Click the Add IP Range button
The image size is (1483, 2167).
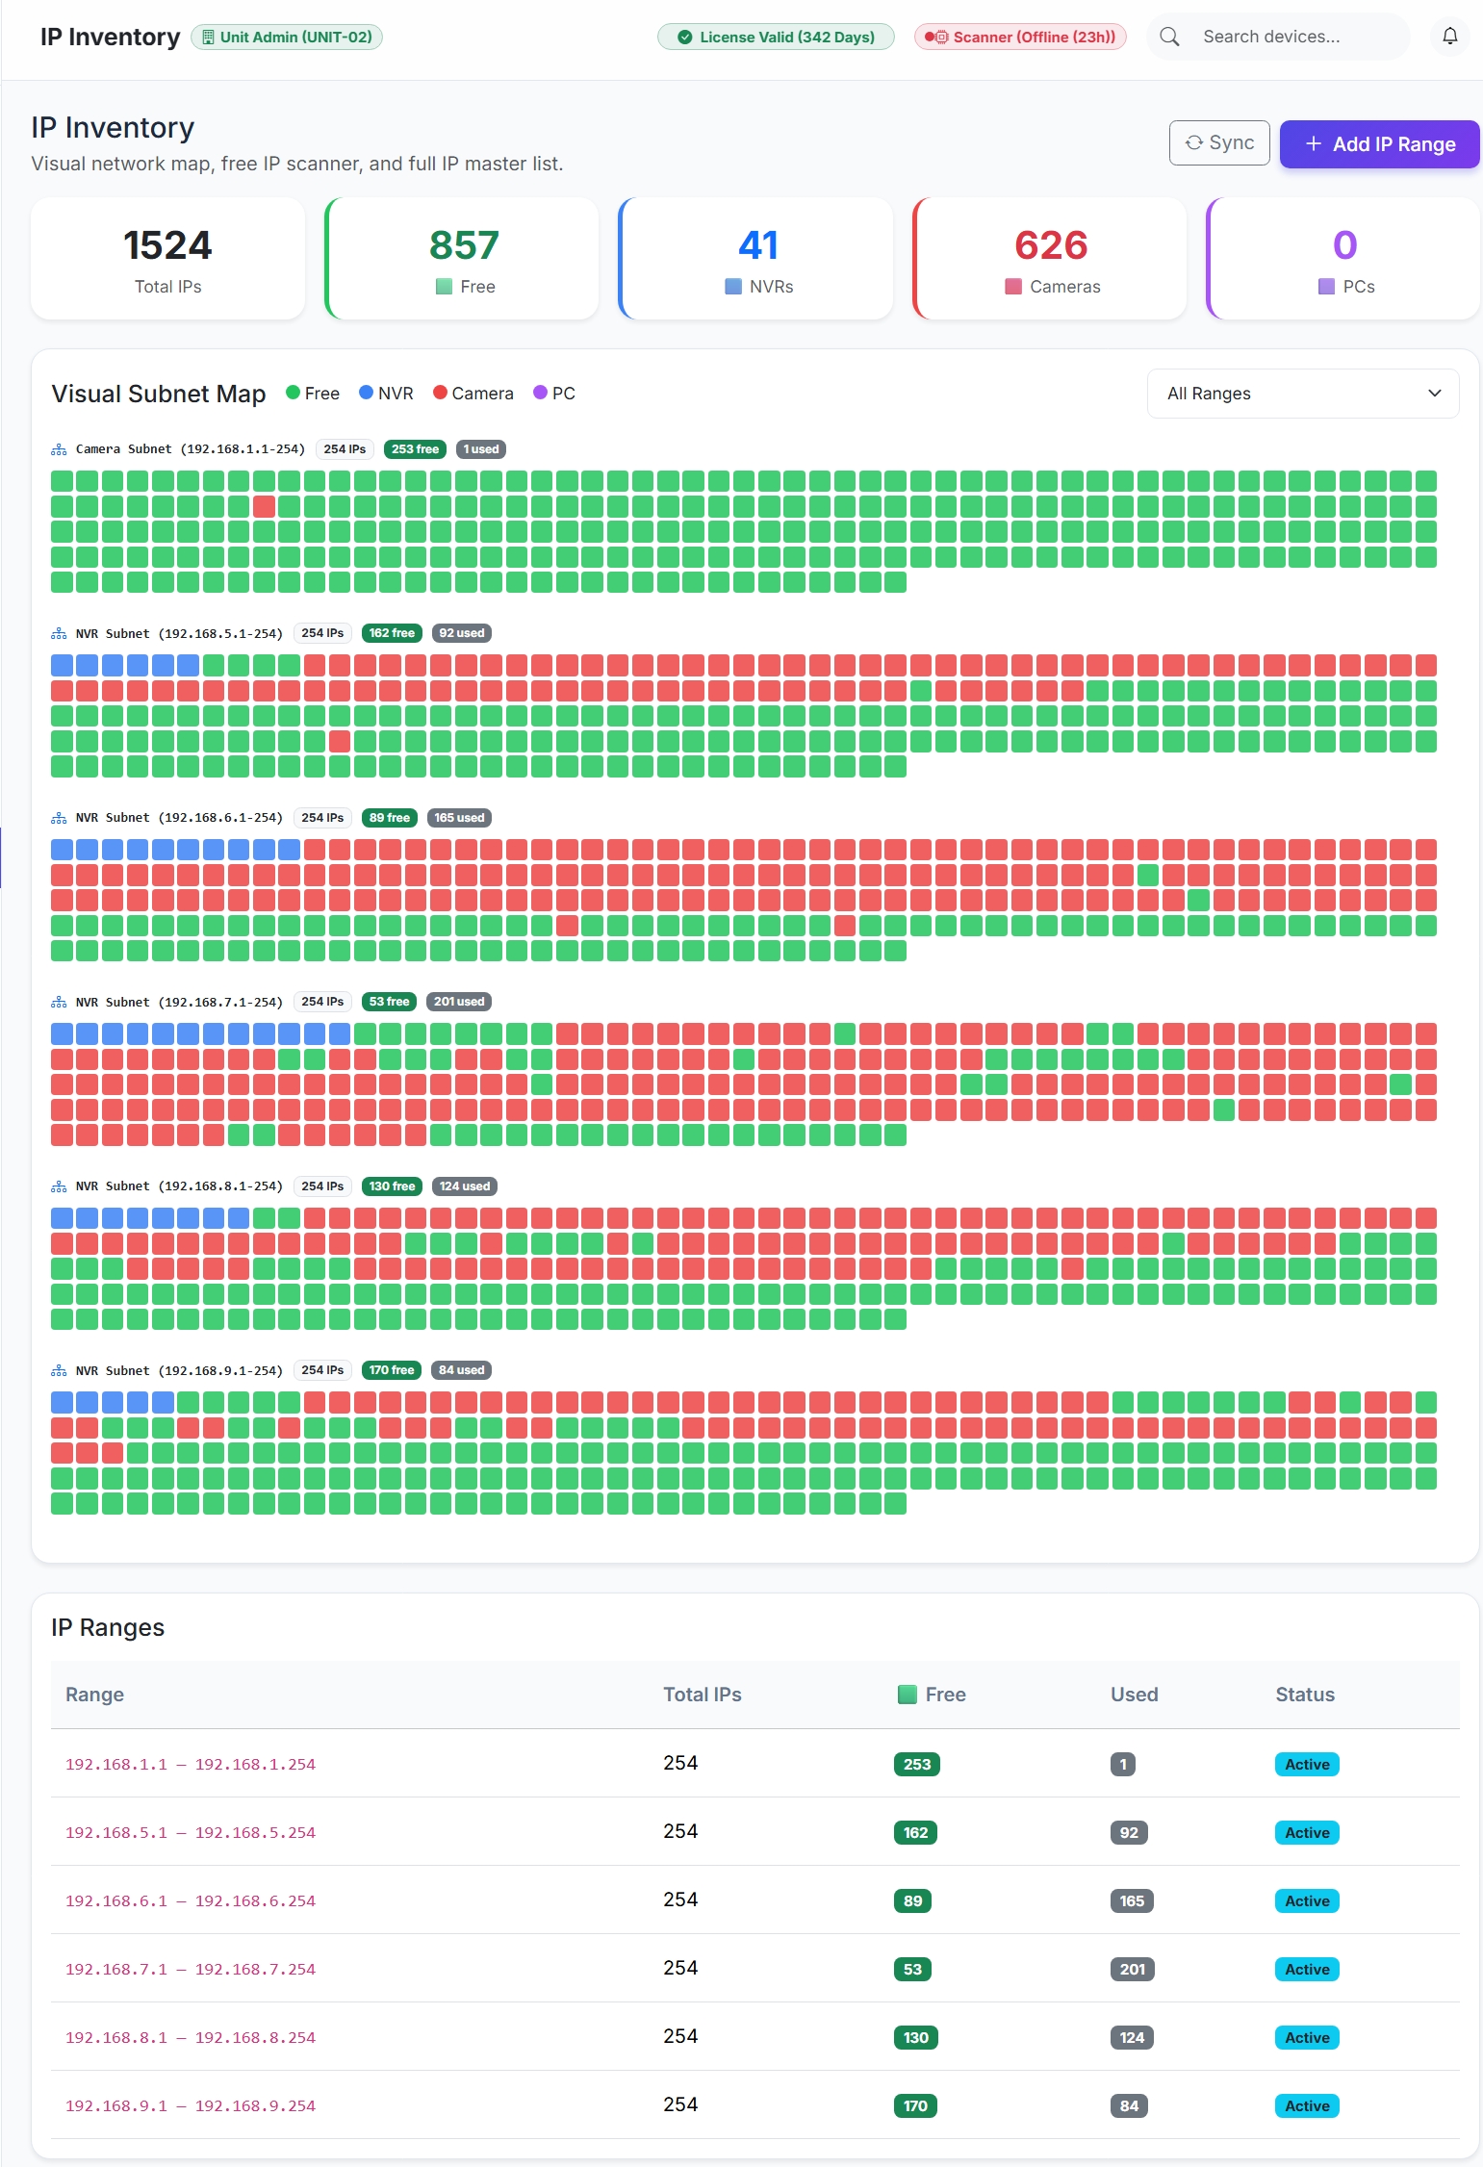pyautogui.click(x=1379, y=144)
